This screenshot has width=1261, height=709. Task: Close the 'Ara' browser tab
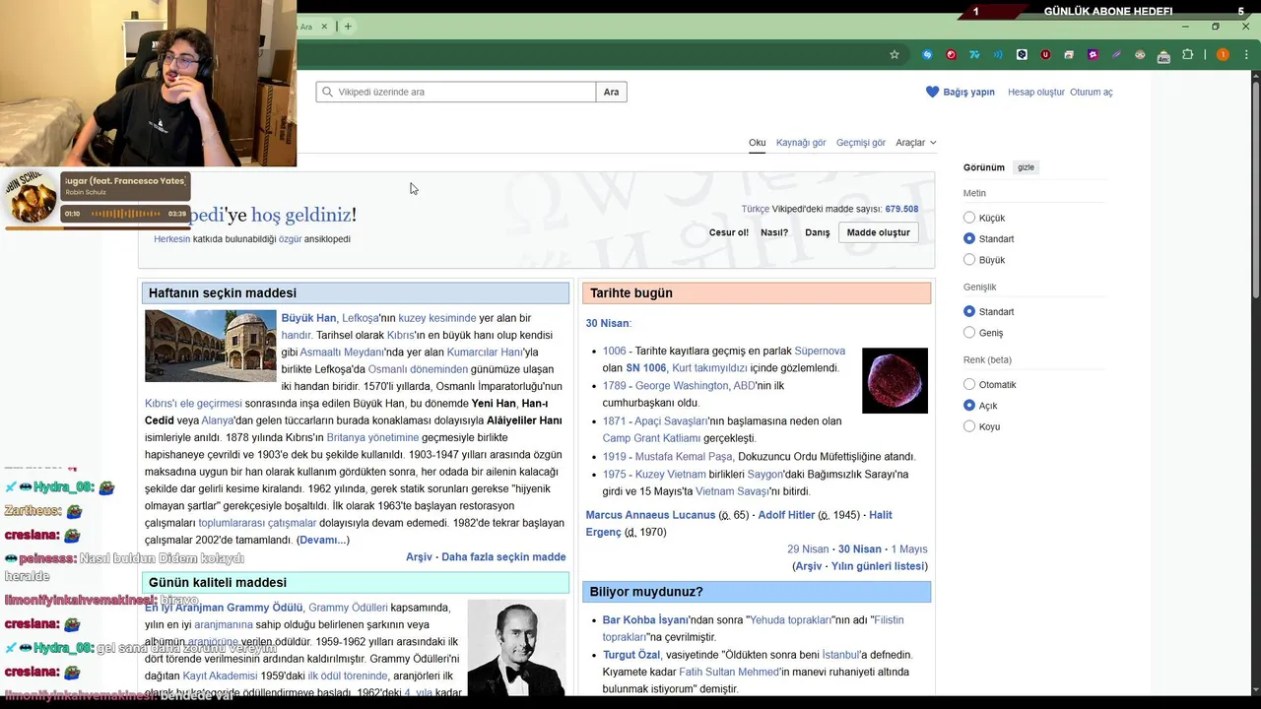pyautogui.click(x=324, y=27)
